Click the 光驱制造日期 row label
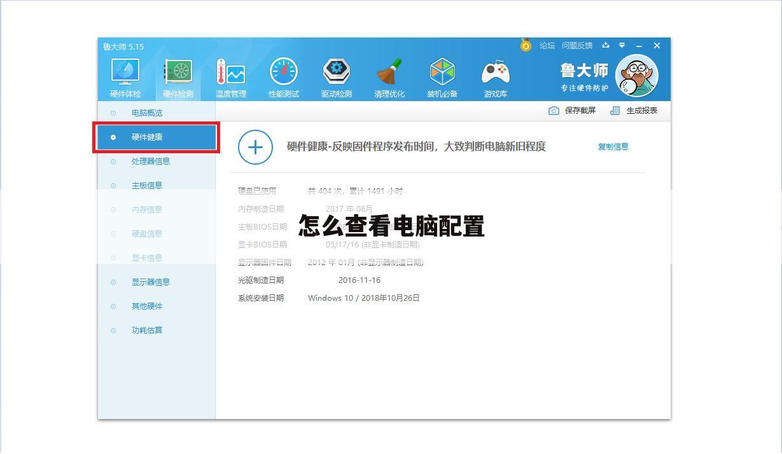This screenshot has width=782, height=454. coord(261,280)
